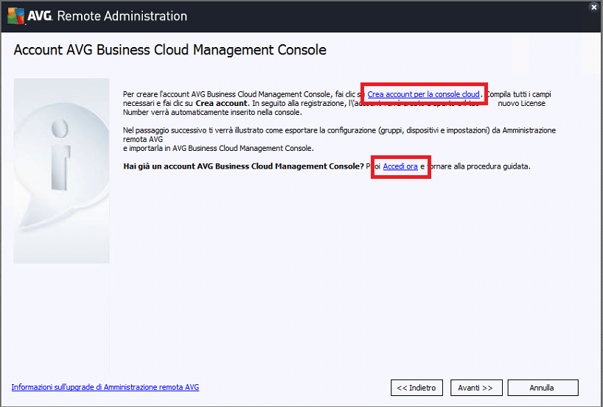Click the heading Account AVG Business Cloud Management Console
This screenshot has height=407, width=603.
coord(170,50)
